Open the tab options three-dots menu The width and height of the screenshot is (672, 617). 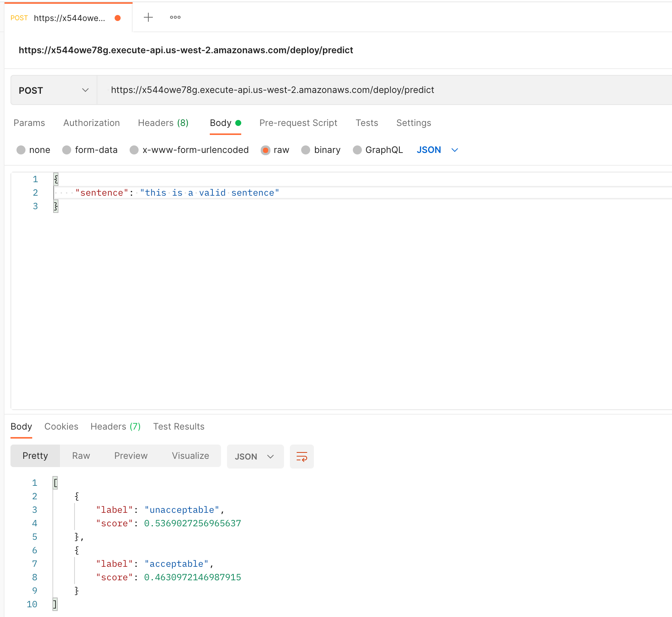click(175, 17)
